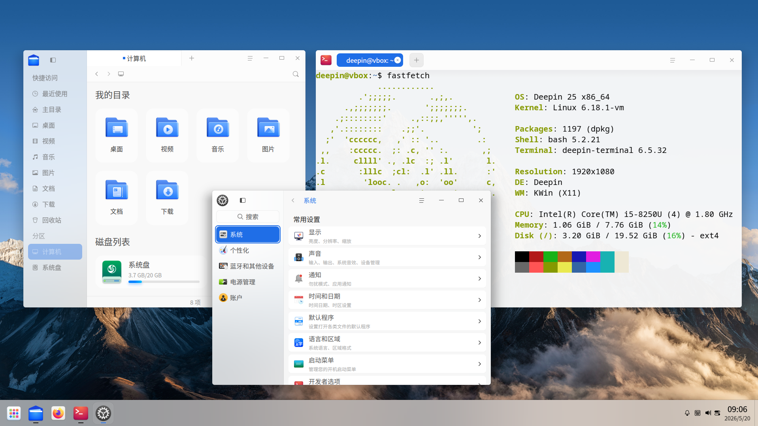Expand the 启动菜单 settings row
Screen dimensions: 758x426
[x=387, y=364]
